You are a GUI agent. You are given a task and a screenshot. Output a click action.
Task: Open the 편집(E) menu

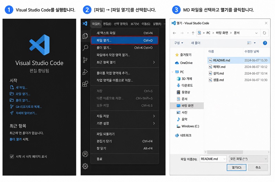click(x=107, y=24)
